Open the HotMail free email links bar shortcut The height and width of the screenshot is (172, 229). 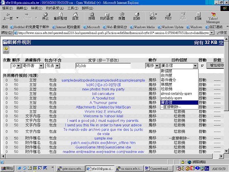coord(29,27)
